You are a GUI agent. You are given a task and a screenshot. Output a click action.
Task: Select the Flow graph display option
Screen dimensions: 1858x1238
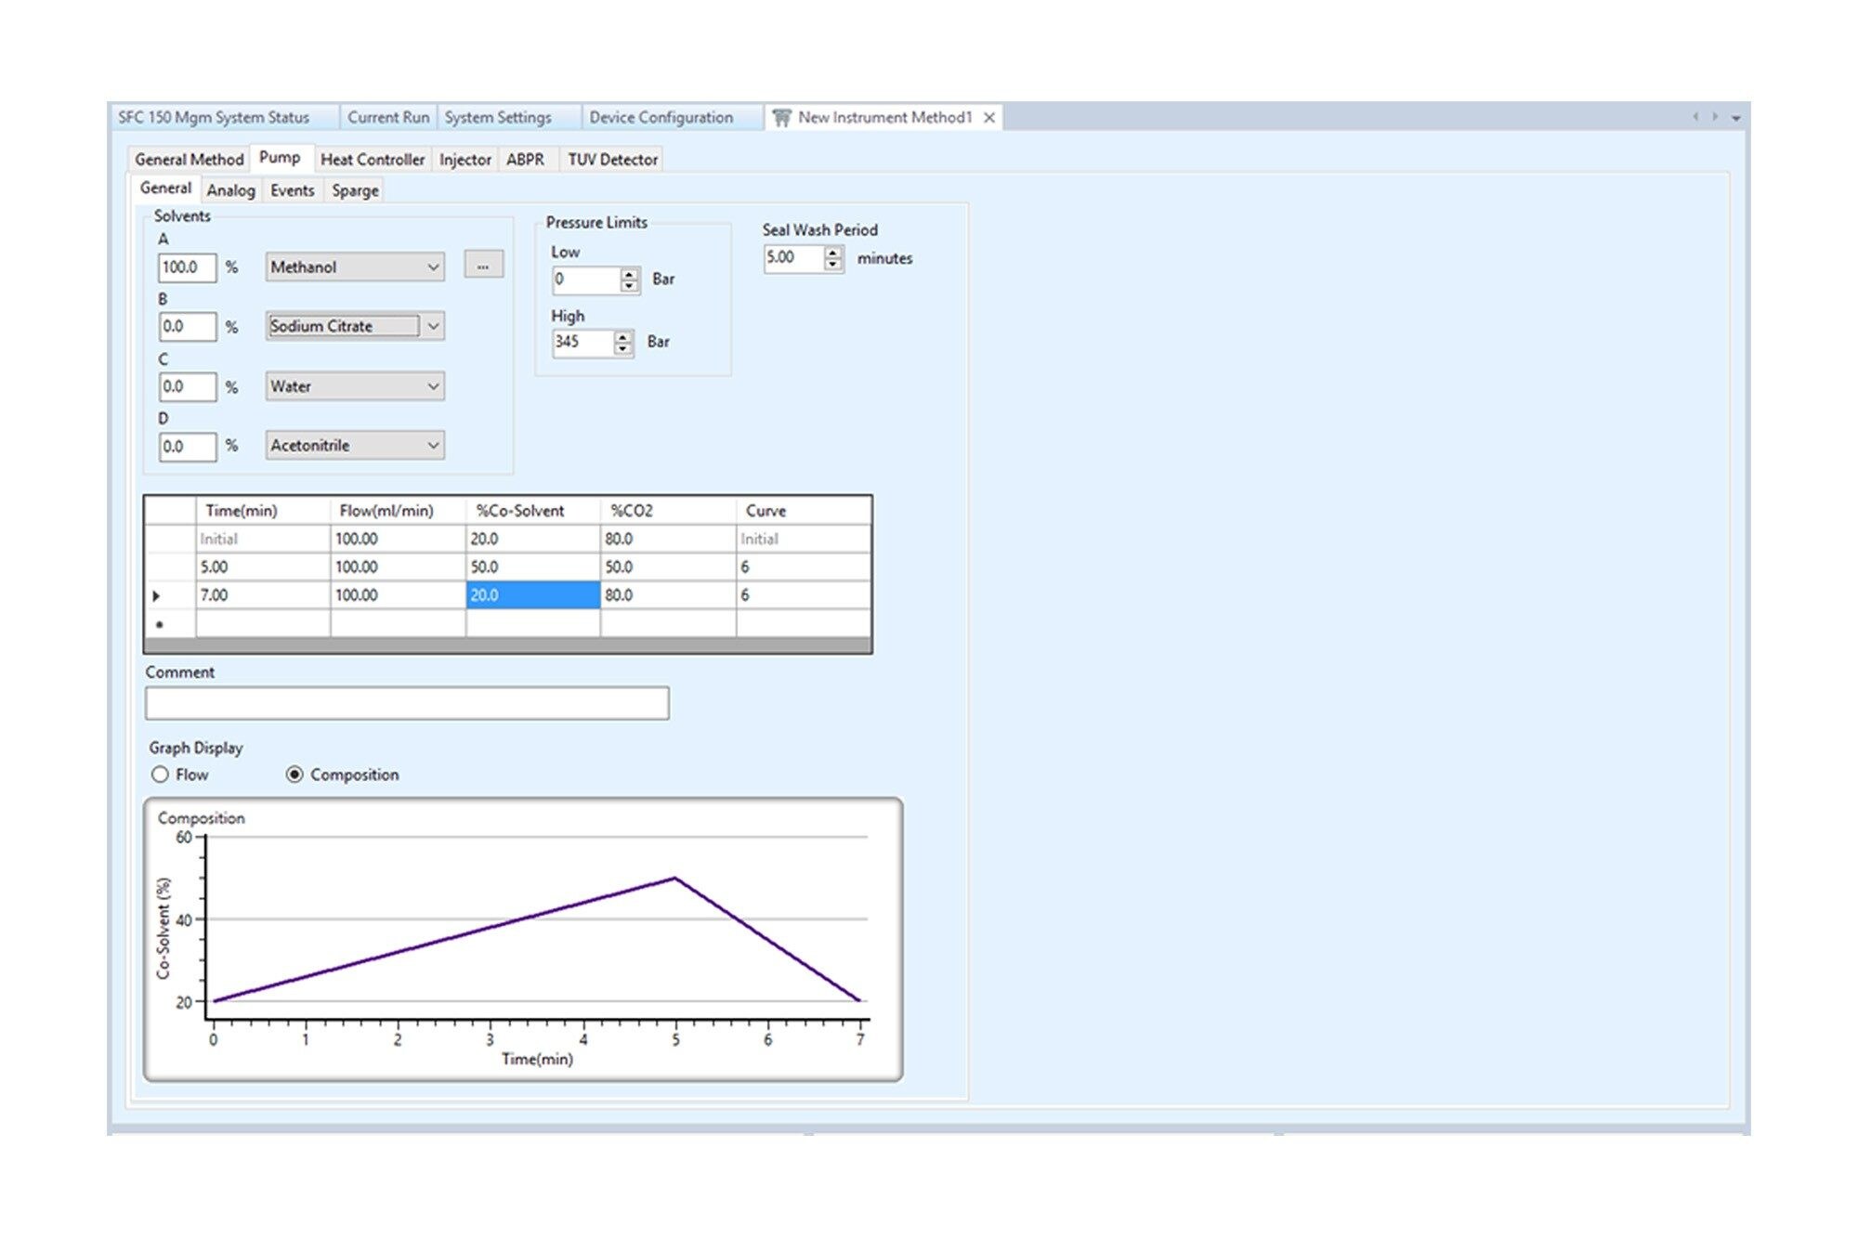pyautogui.click(x=180, y=775)
